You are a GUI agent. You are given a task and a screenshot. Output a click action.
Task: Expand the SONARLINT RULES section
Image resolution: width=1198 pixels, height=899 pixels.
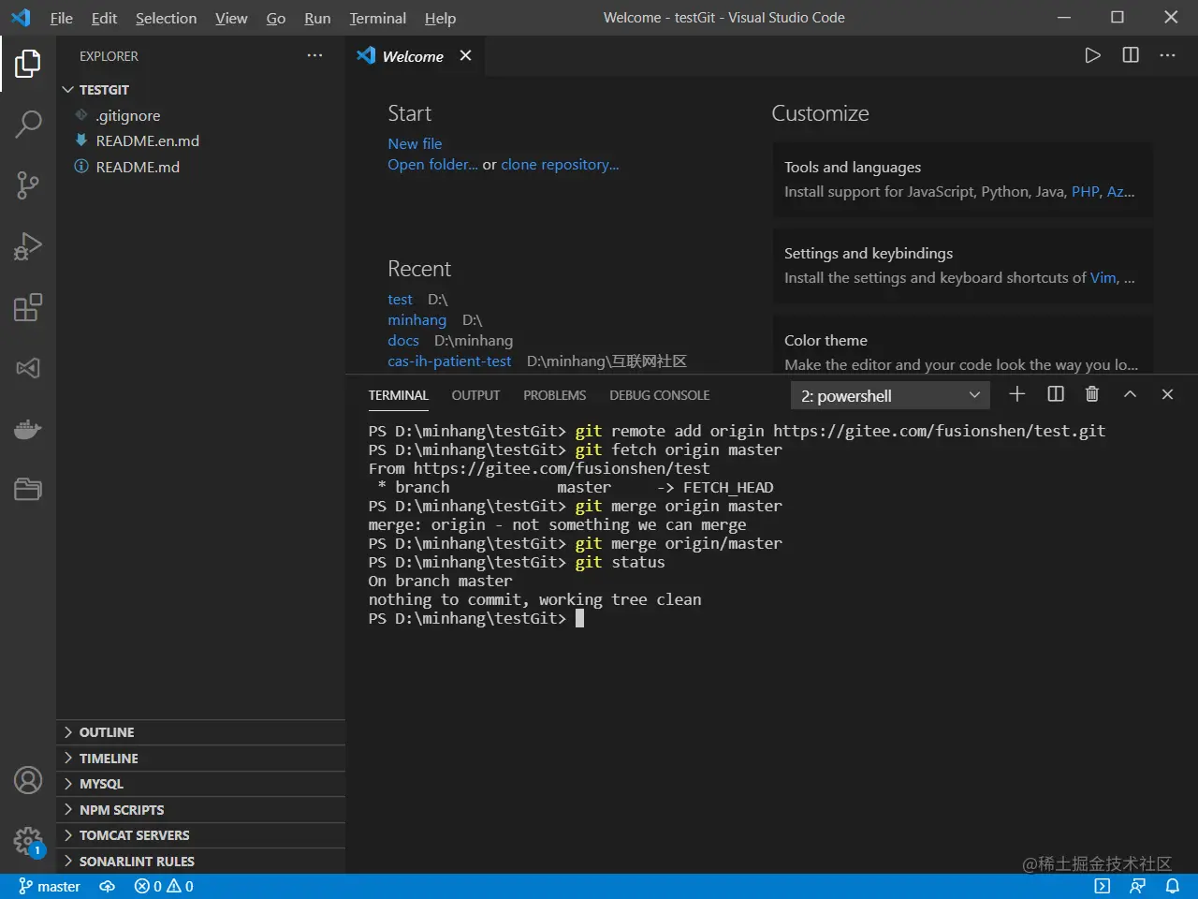(x=200, y=862)
